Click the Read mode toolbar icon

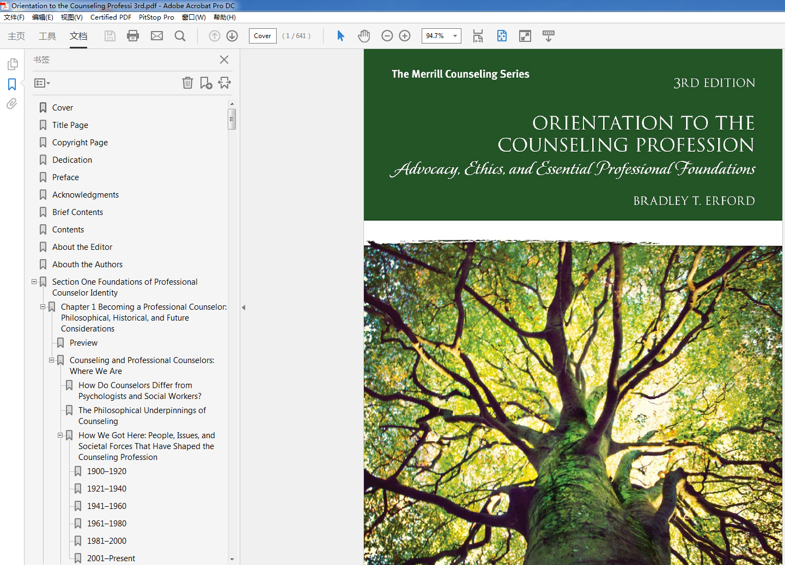point(549,36)
